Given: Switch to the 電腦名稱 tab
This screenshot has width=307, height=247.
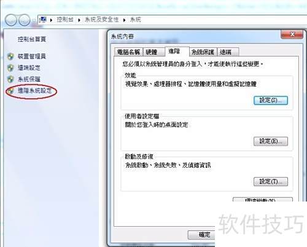Looking at the screenshot, I should 128,52.
